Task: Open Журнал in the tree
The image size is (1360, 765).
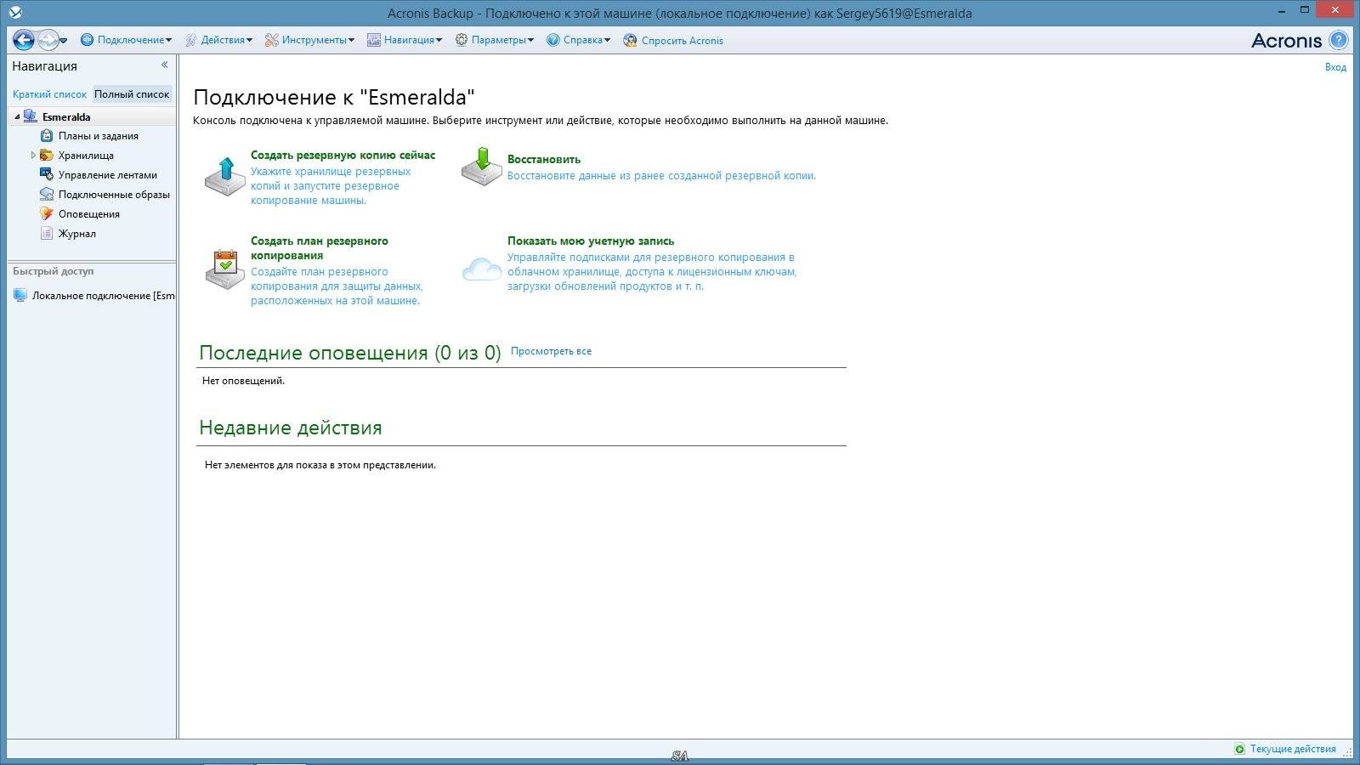Action: (76, 234)
